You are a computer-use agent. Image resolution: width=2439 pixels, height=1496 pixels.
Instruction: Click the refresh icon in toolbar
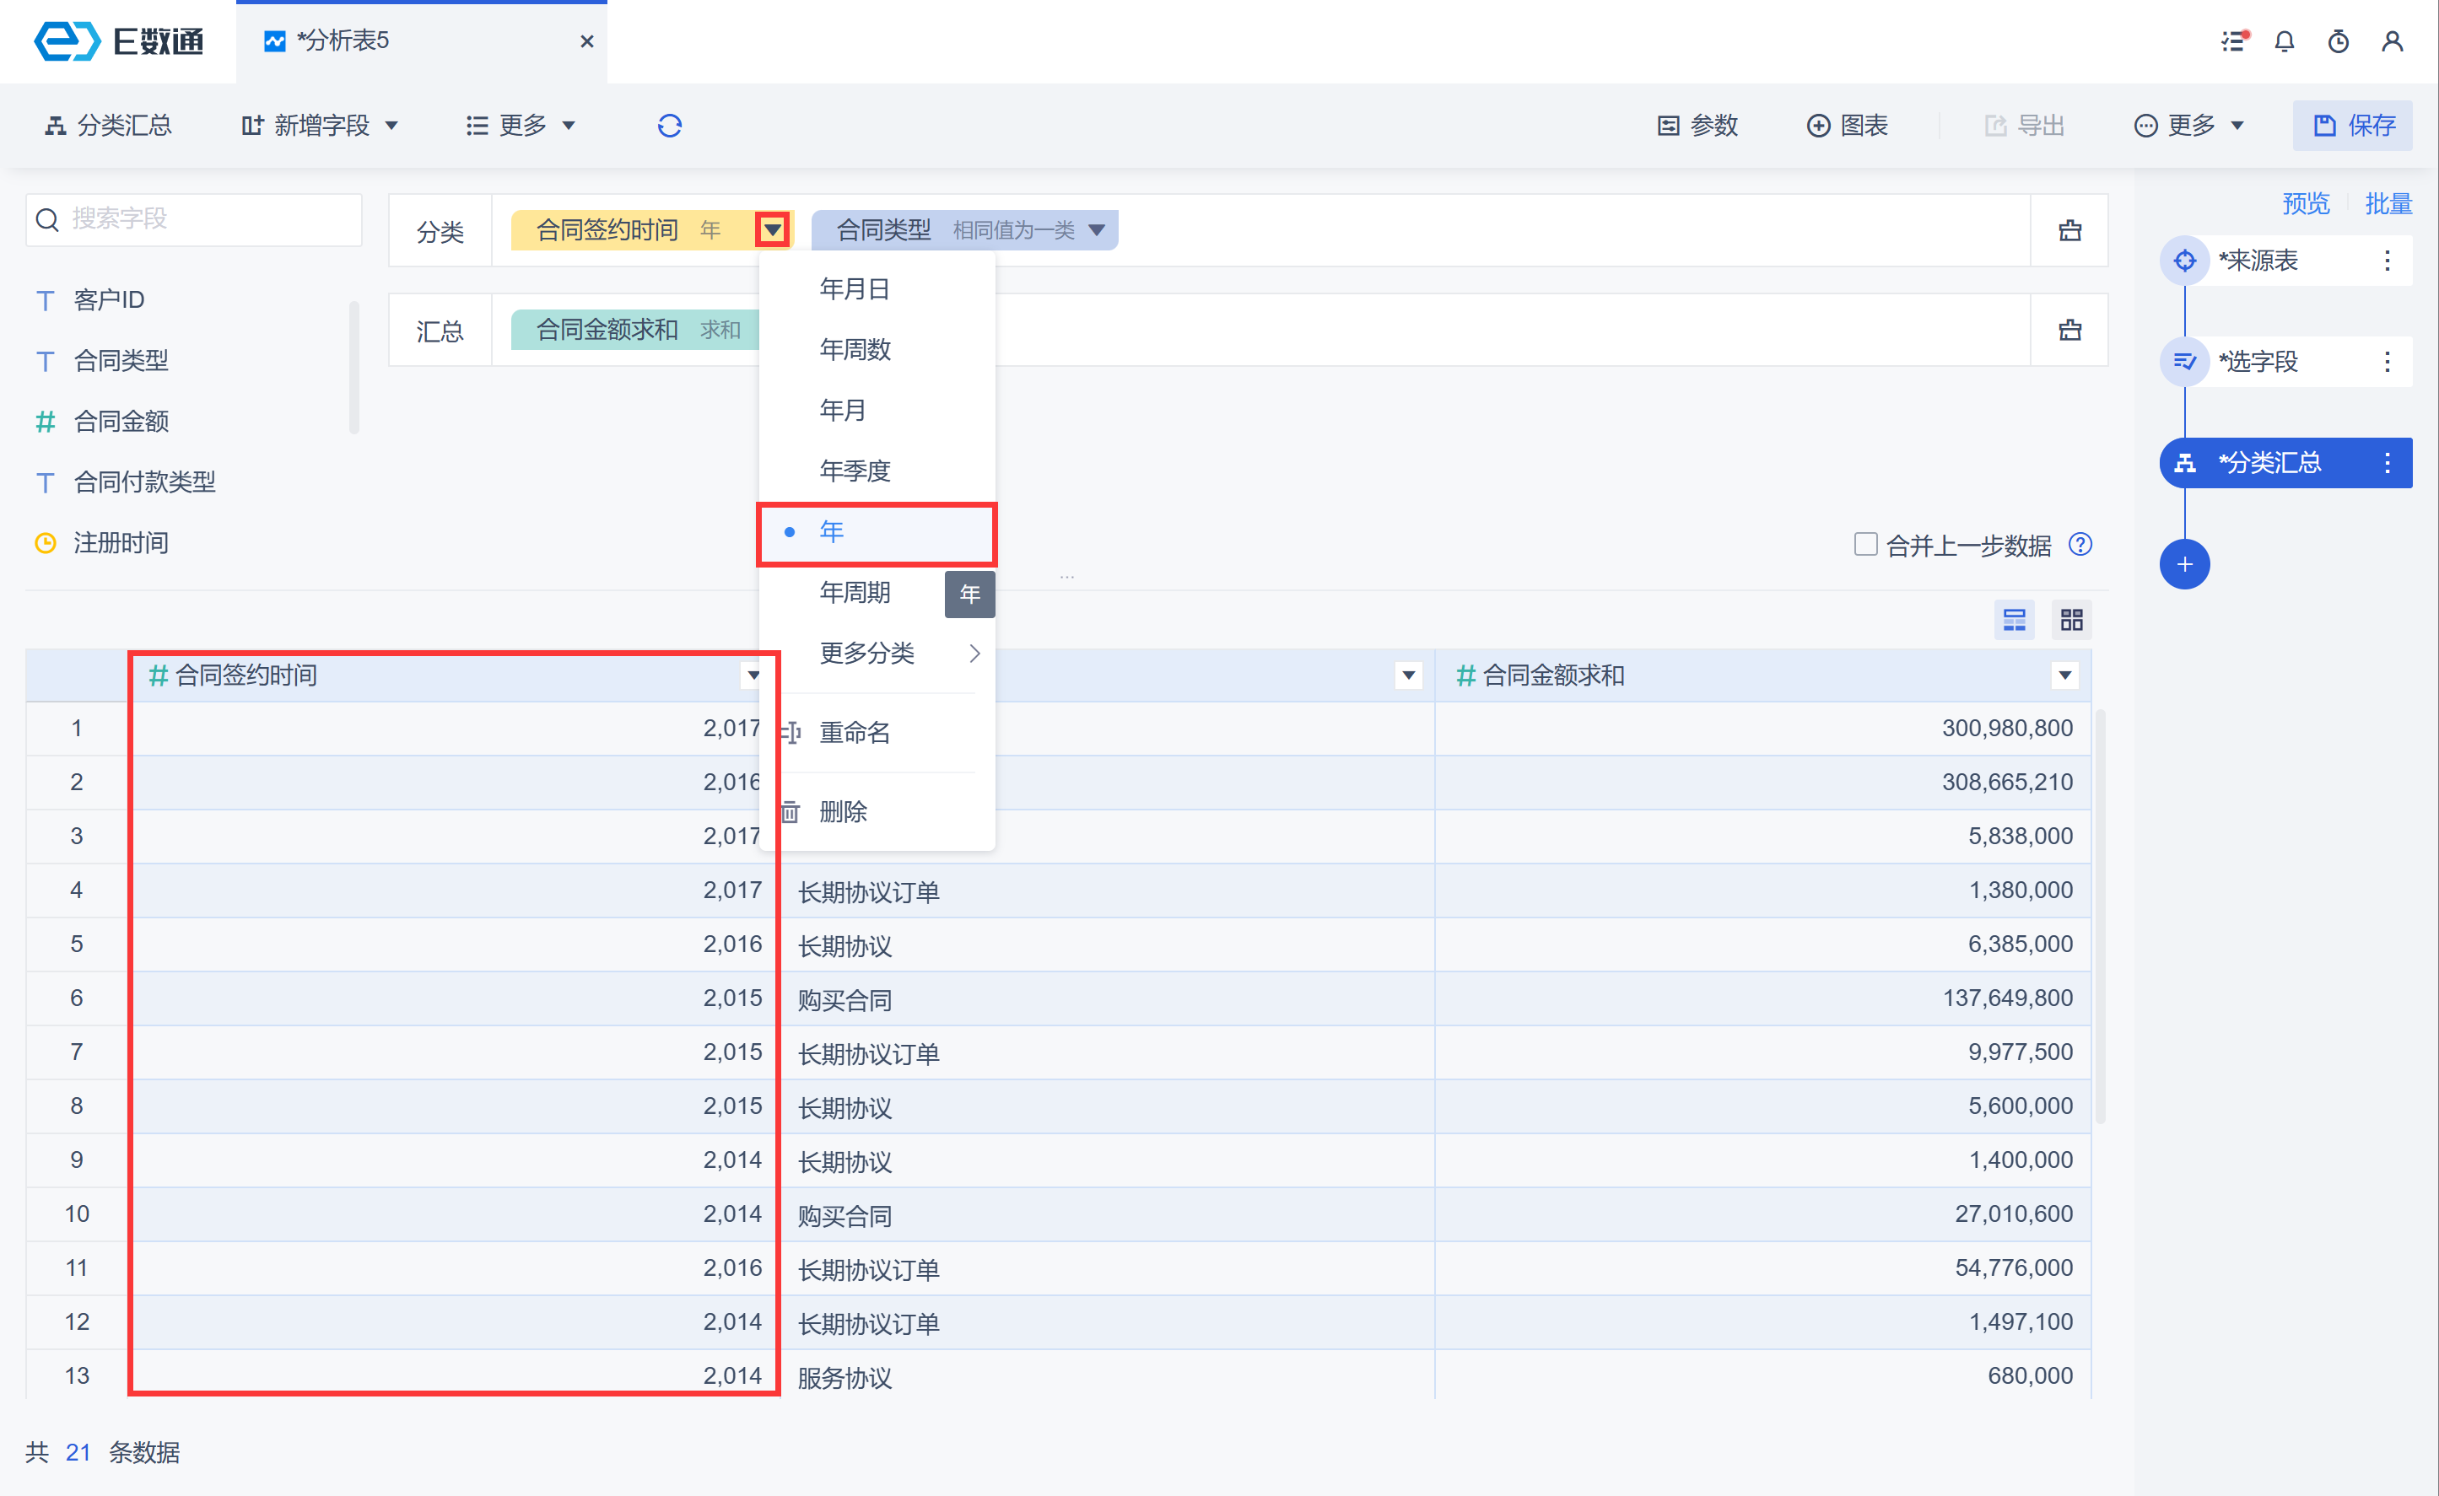(669, 126)
